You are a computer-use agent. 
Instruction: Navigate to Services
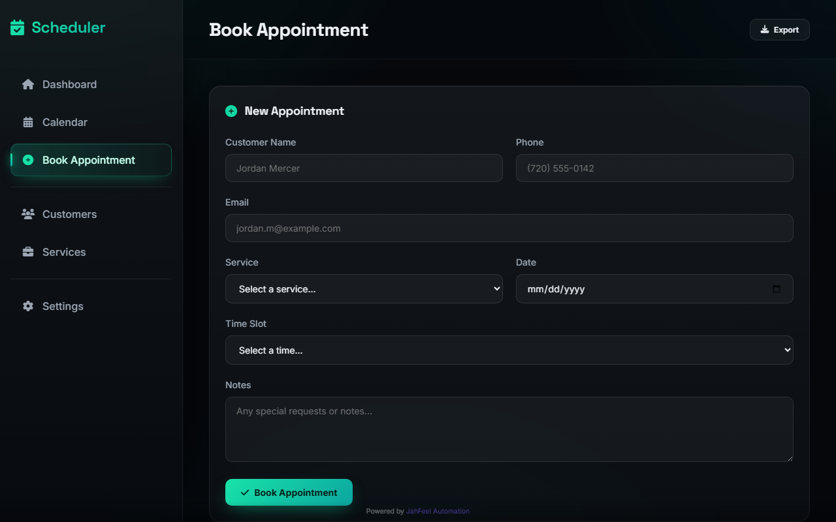point(91,252)
